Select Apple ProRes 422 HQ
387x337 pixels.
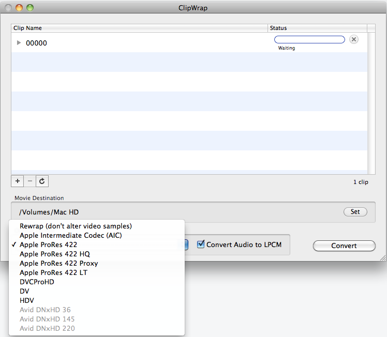click(x=97, y=254)
